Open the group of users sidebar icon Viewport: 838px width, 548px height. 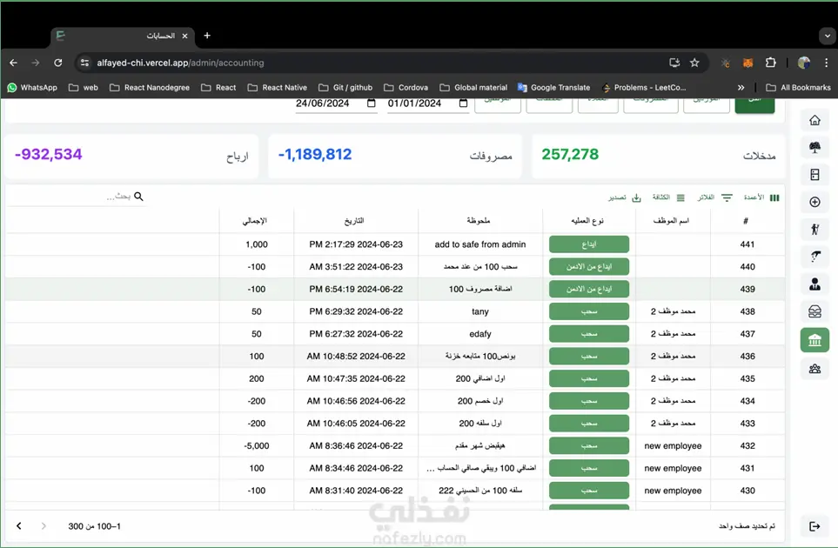point(815,369)
